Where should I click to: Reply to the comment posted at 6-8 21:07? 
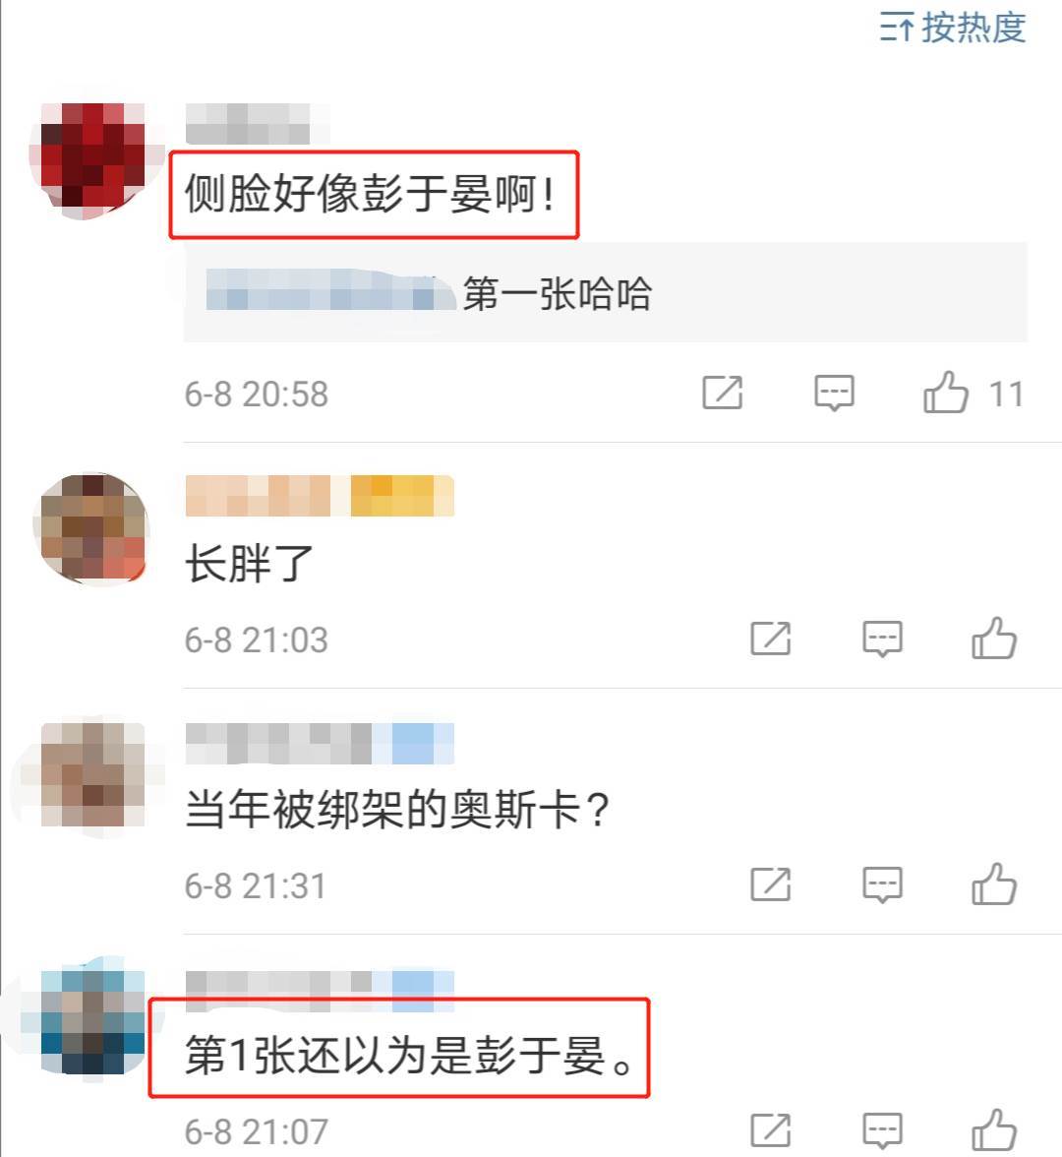pos(882,1130)
